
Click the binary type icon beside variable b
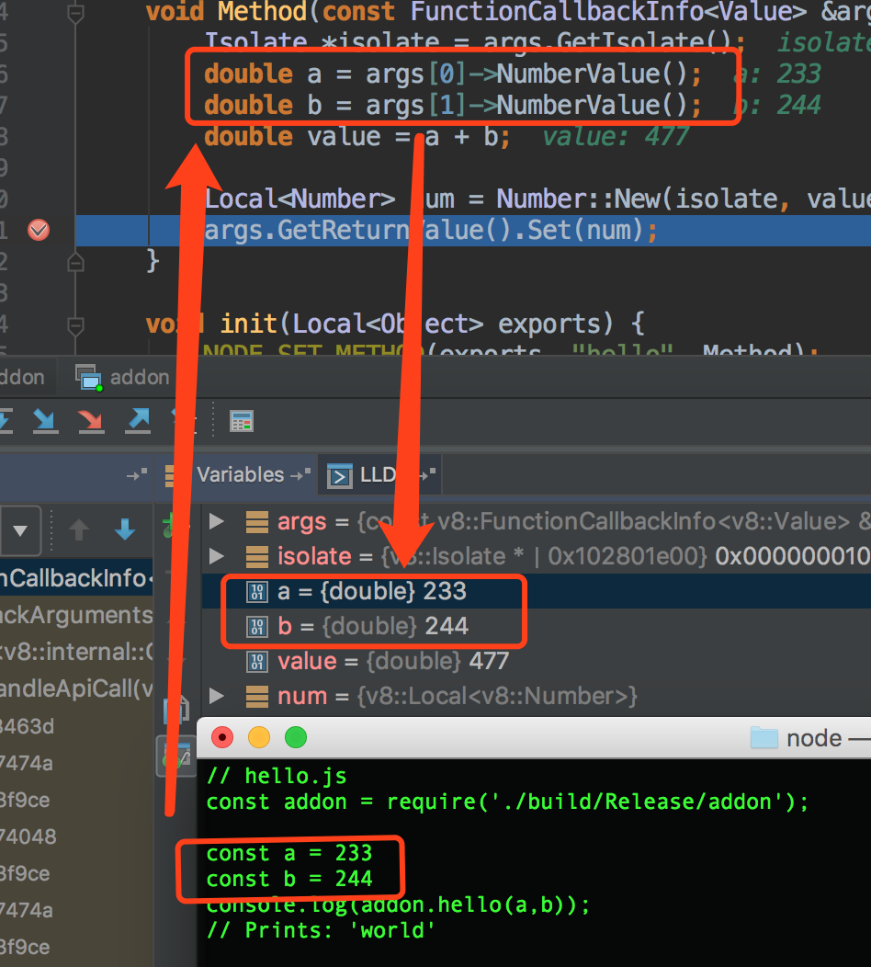(x=257, y=627)
